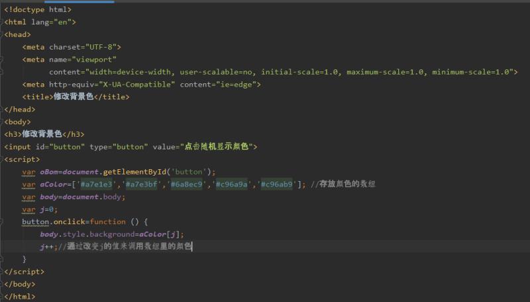530x302 pixels.
Task: Click the closing </html> tag
Action: [x=20, y=297]
